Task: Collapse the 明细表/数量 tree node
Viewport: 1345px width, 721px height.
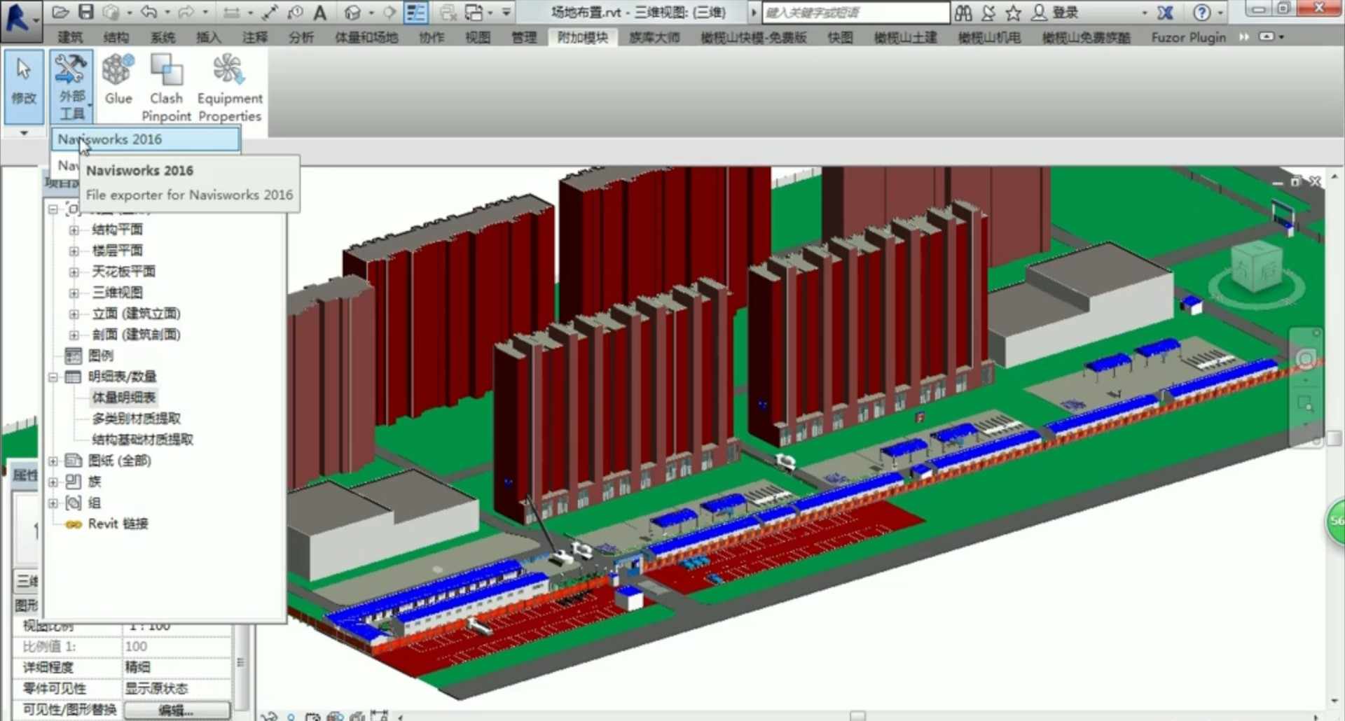Action: pyautogui.click(x=53, y=377)
